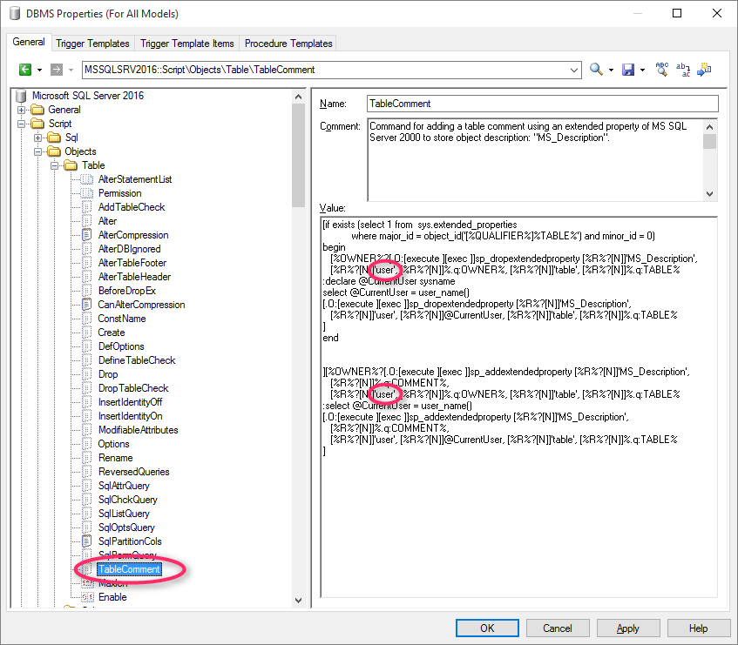Select the ReversedQueries tree item
Screen dimensions: 738x645
click(133, 472)
